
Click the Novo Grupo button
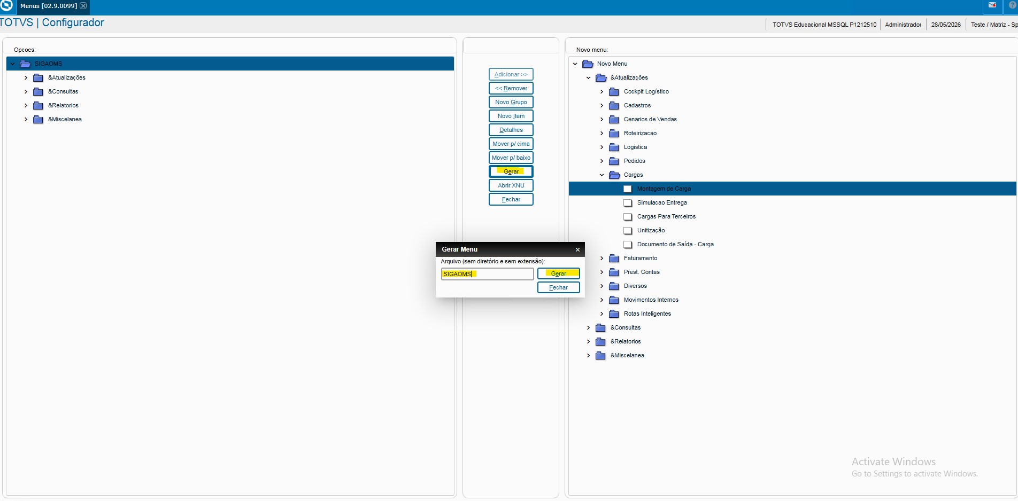511,102
